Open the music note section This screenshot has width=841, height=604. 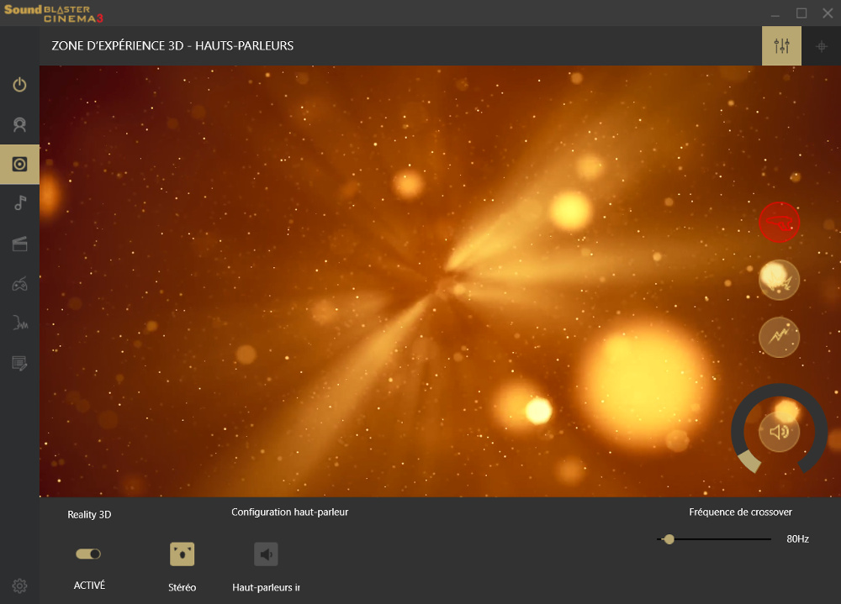19,203
